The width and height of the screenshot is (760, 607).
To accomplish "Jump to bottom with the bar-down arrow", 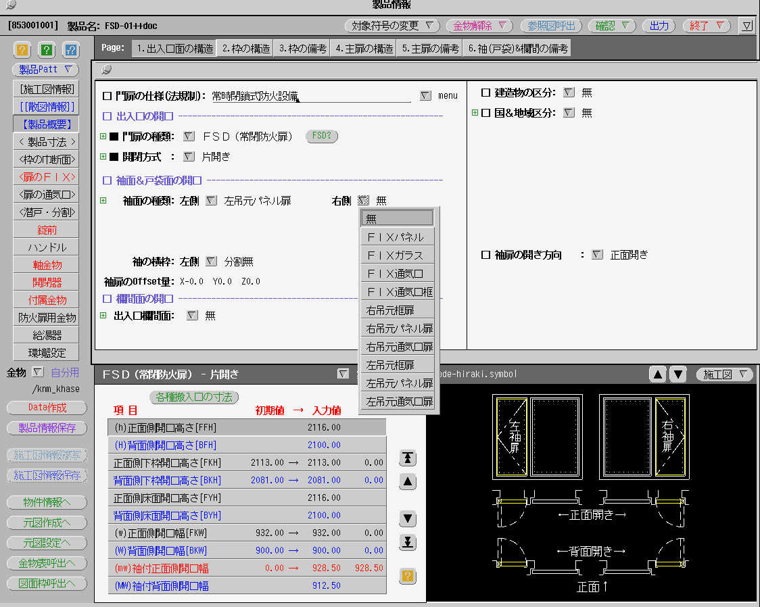I will (408, 542).
